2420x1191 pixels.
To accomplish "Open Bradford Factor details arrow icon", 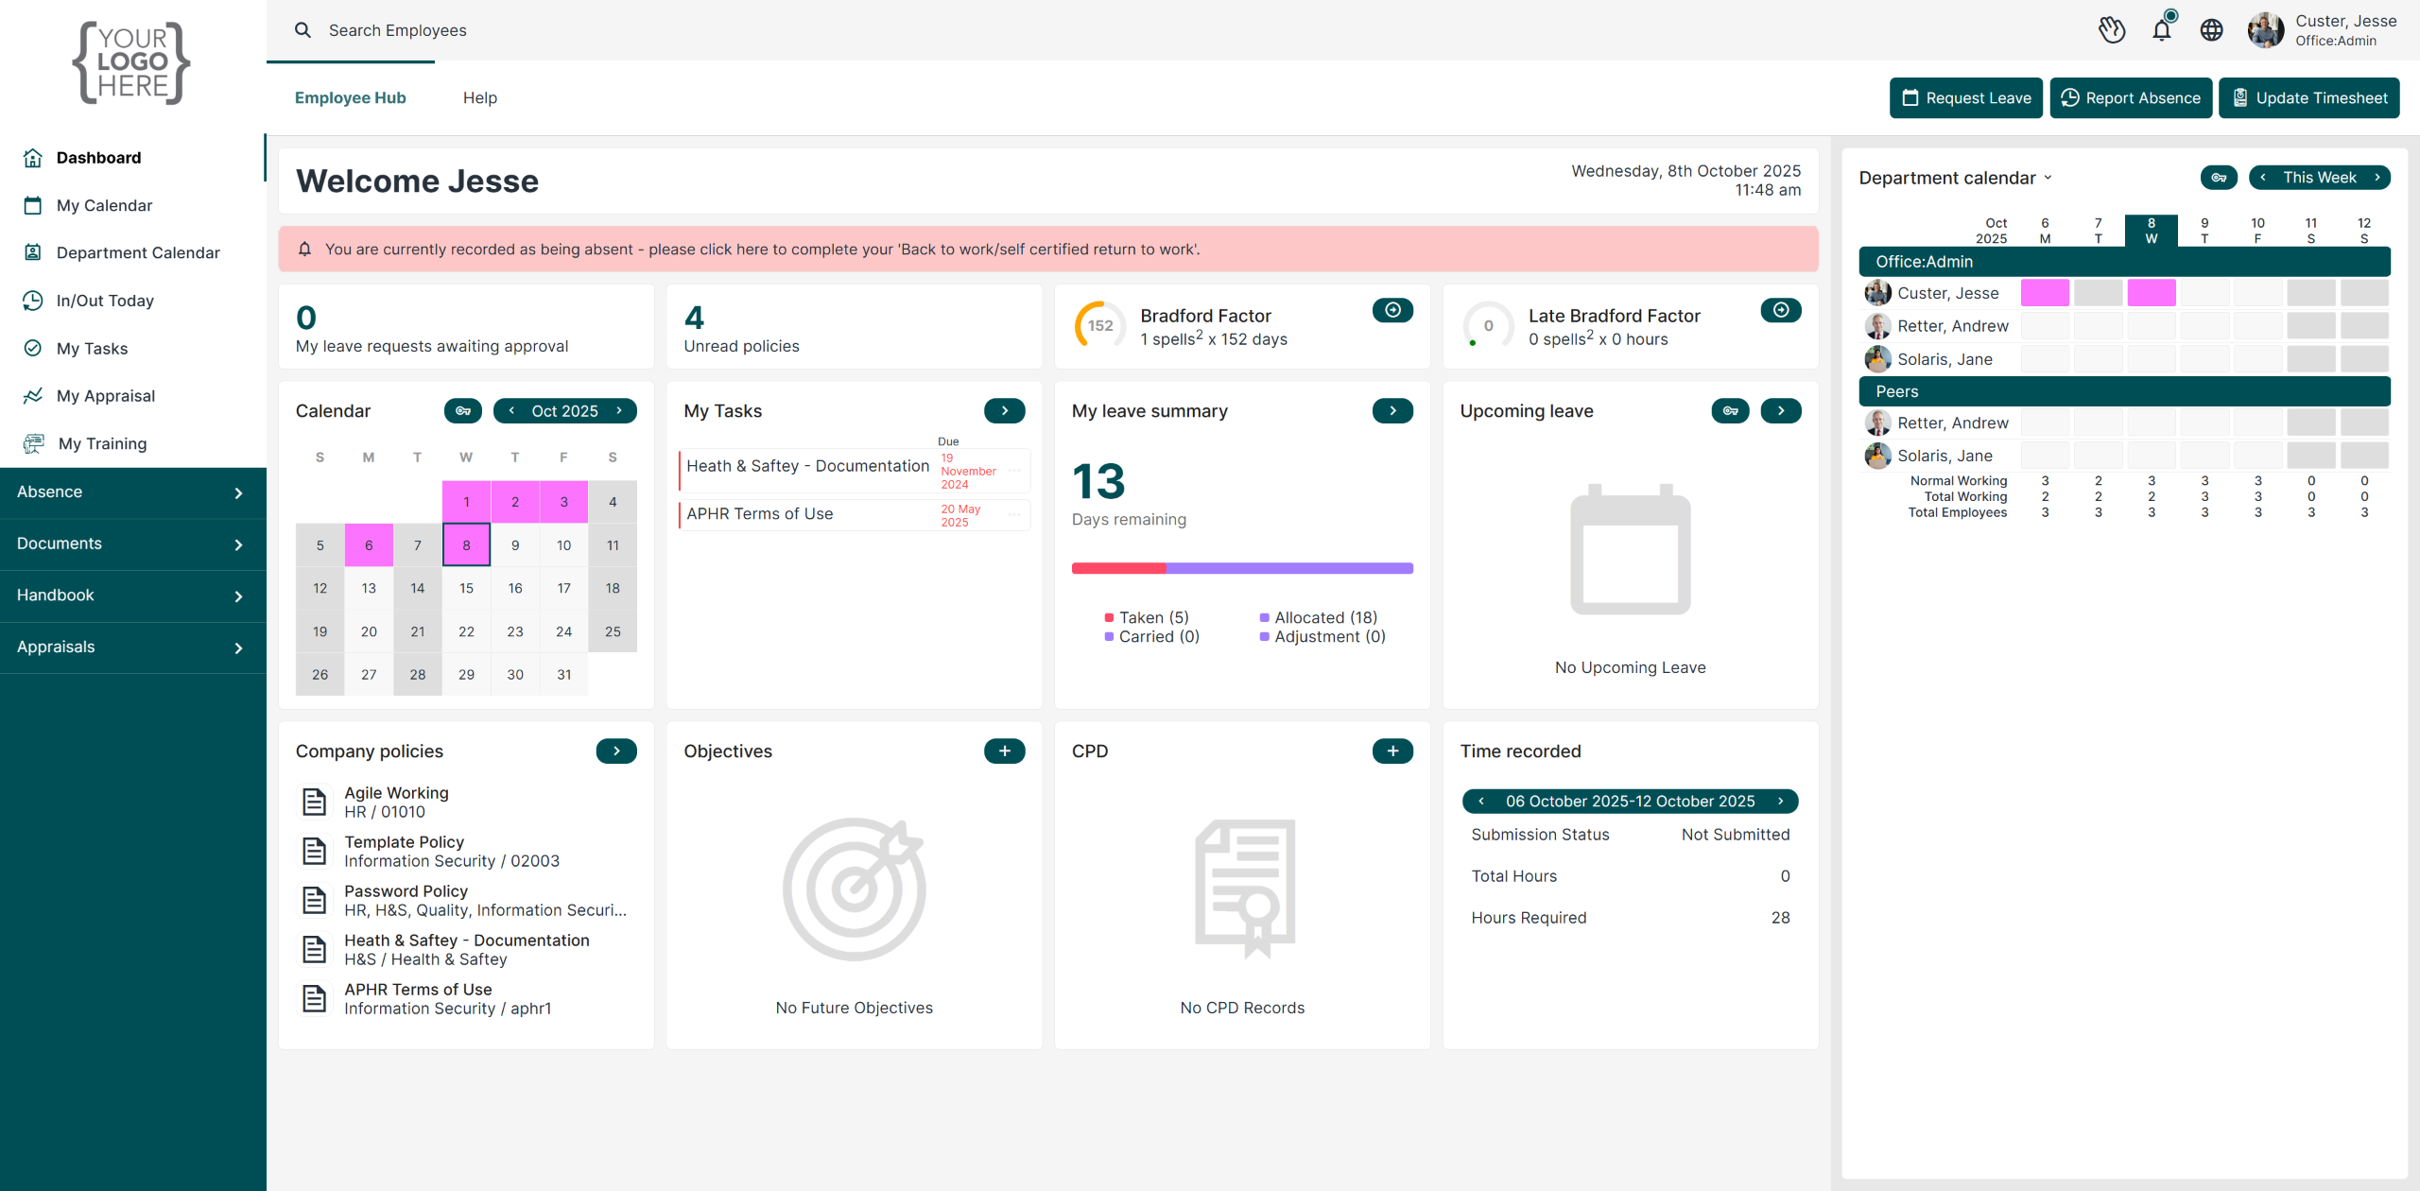I will (x=1392, y=310).
